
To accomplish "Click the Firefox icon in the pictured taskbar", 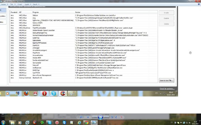I will click(x=26, y=93).
